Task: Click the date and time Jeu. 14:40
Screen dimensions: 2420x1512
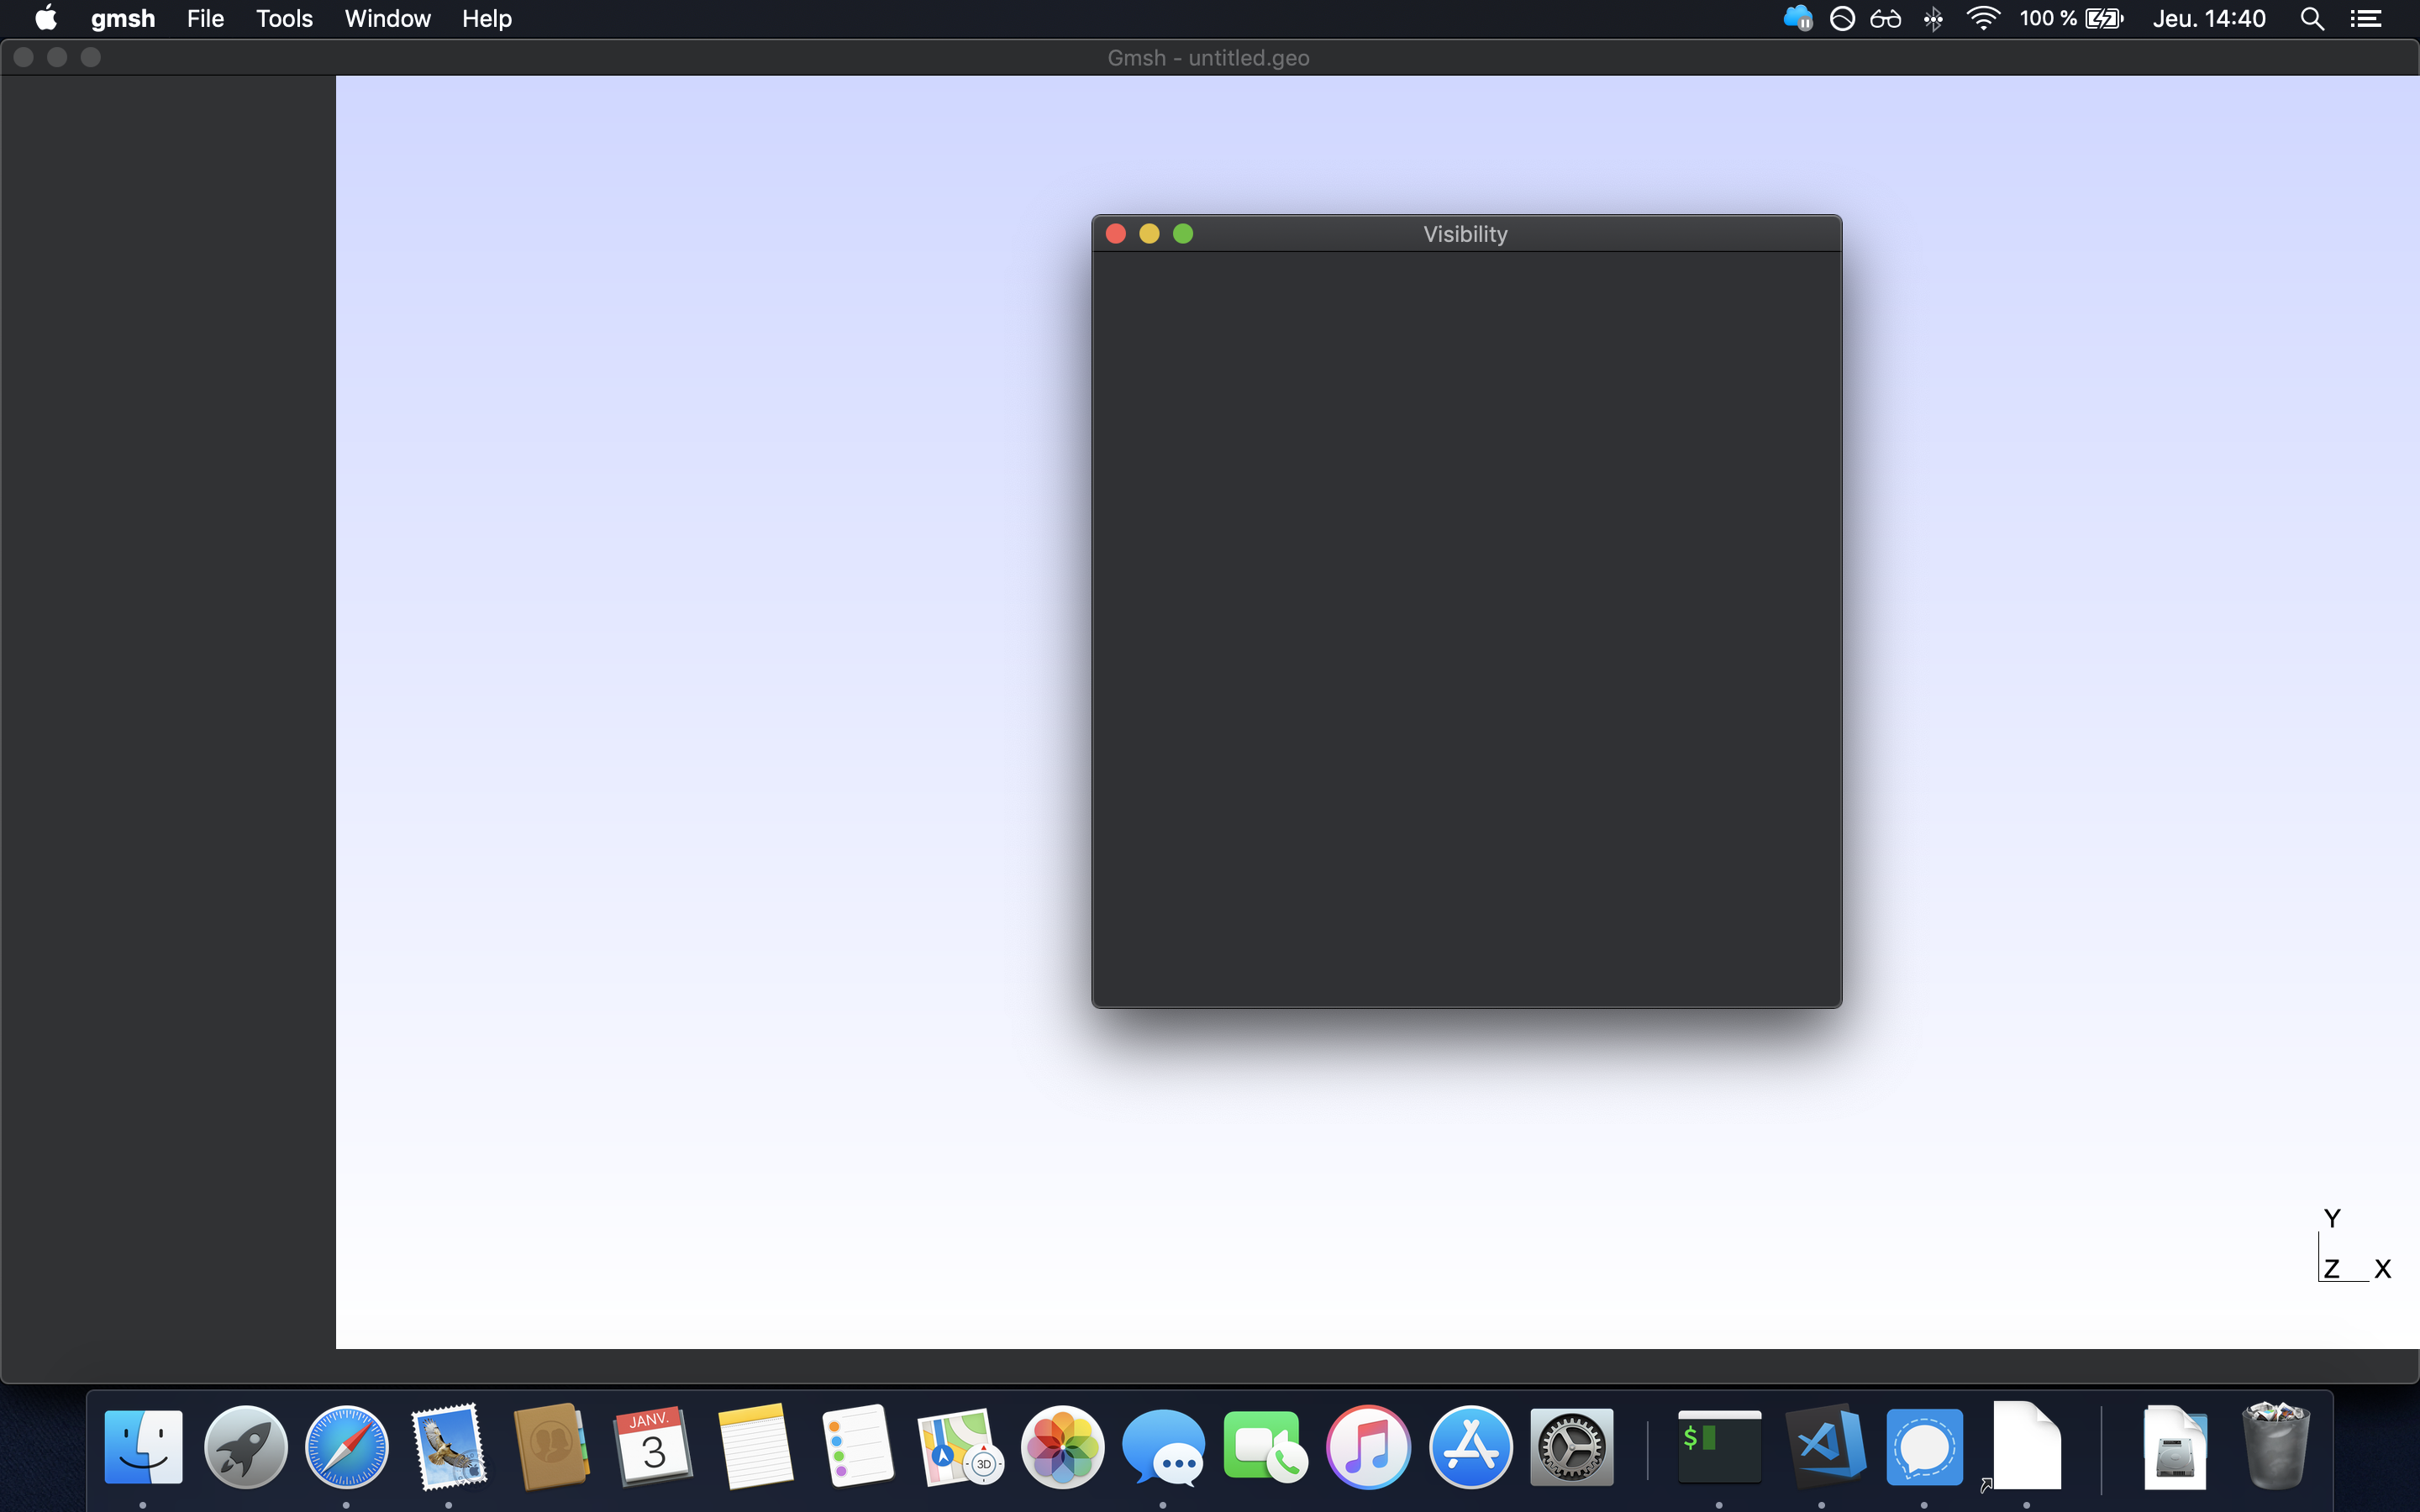Action: point(2209,19)
